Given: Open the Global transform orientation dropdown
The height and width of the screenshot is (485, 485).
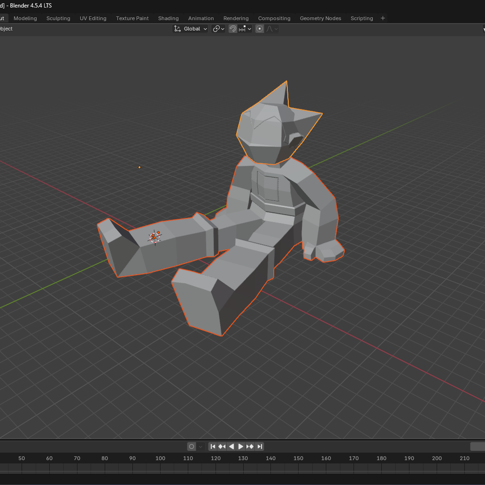Looking at the screenshot, I should [x=191, y=29].
